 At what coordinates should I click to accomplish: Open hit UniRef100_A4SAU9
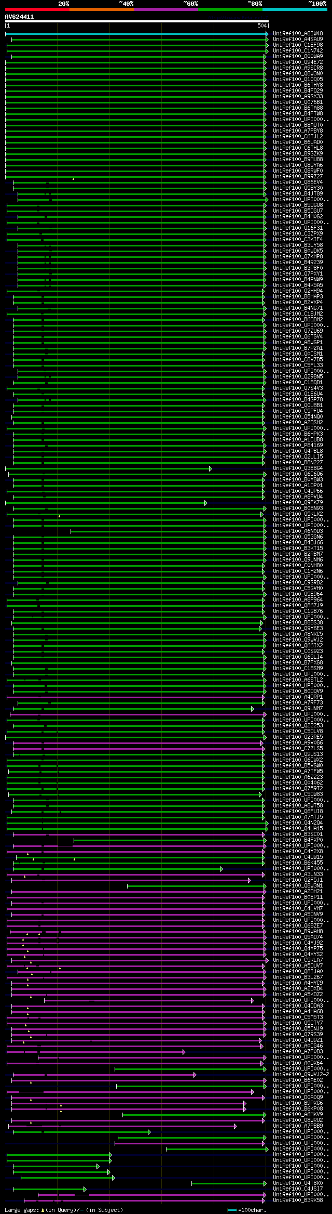coord(298,40)
